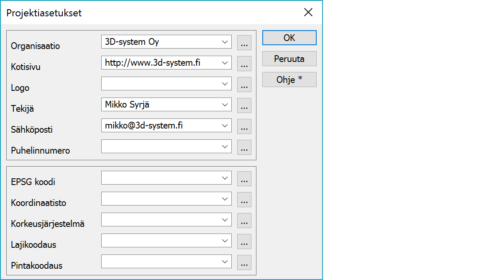Open the ellipsis button for Puhelinnumero
The height and width of the screenshot is (280, 502).
pyautogui.click(x=244, y=147)
